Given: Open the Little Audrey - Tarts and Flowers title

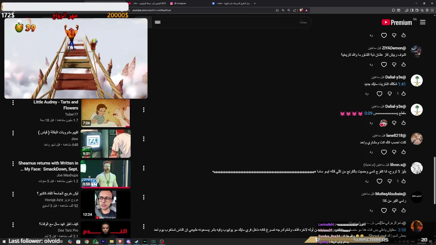Looking at the screenshot, I should pyautogui.click(x=56, y=105).
